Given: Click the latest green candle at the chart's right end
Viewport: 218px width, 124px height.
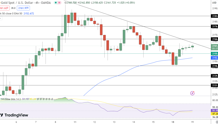Looking at the screenshot, I should tap(192, 47).
